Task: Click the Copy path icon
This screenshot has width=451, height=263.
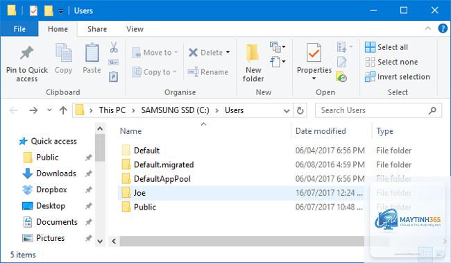Action: click(x=114, y=62)
